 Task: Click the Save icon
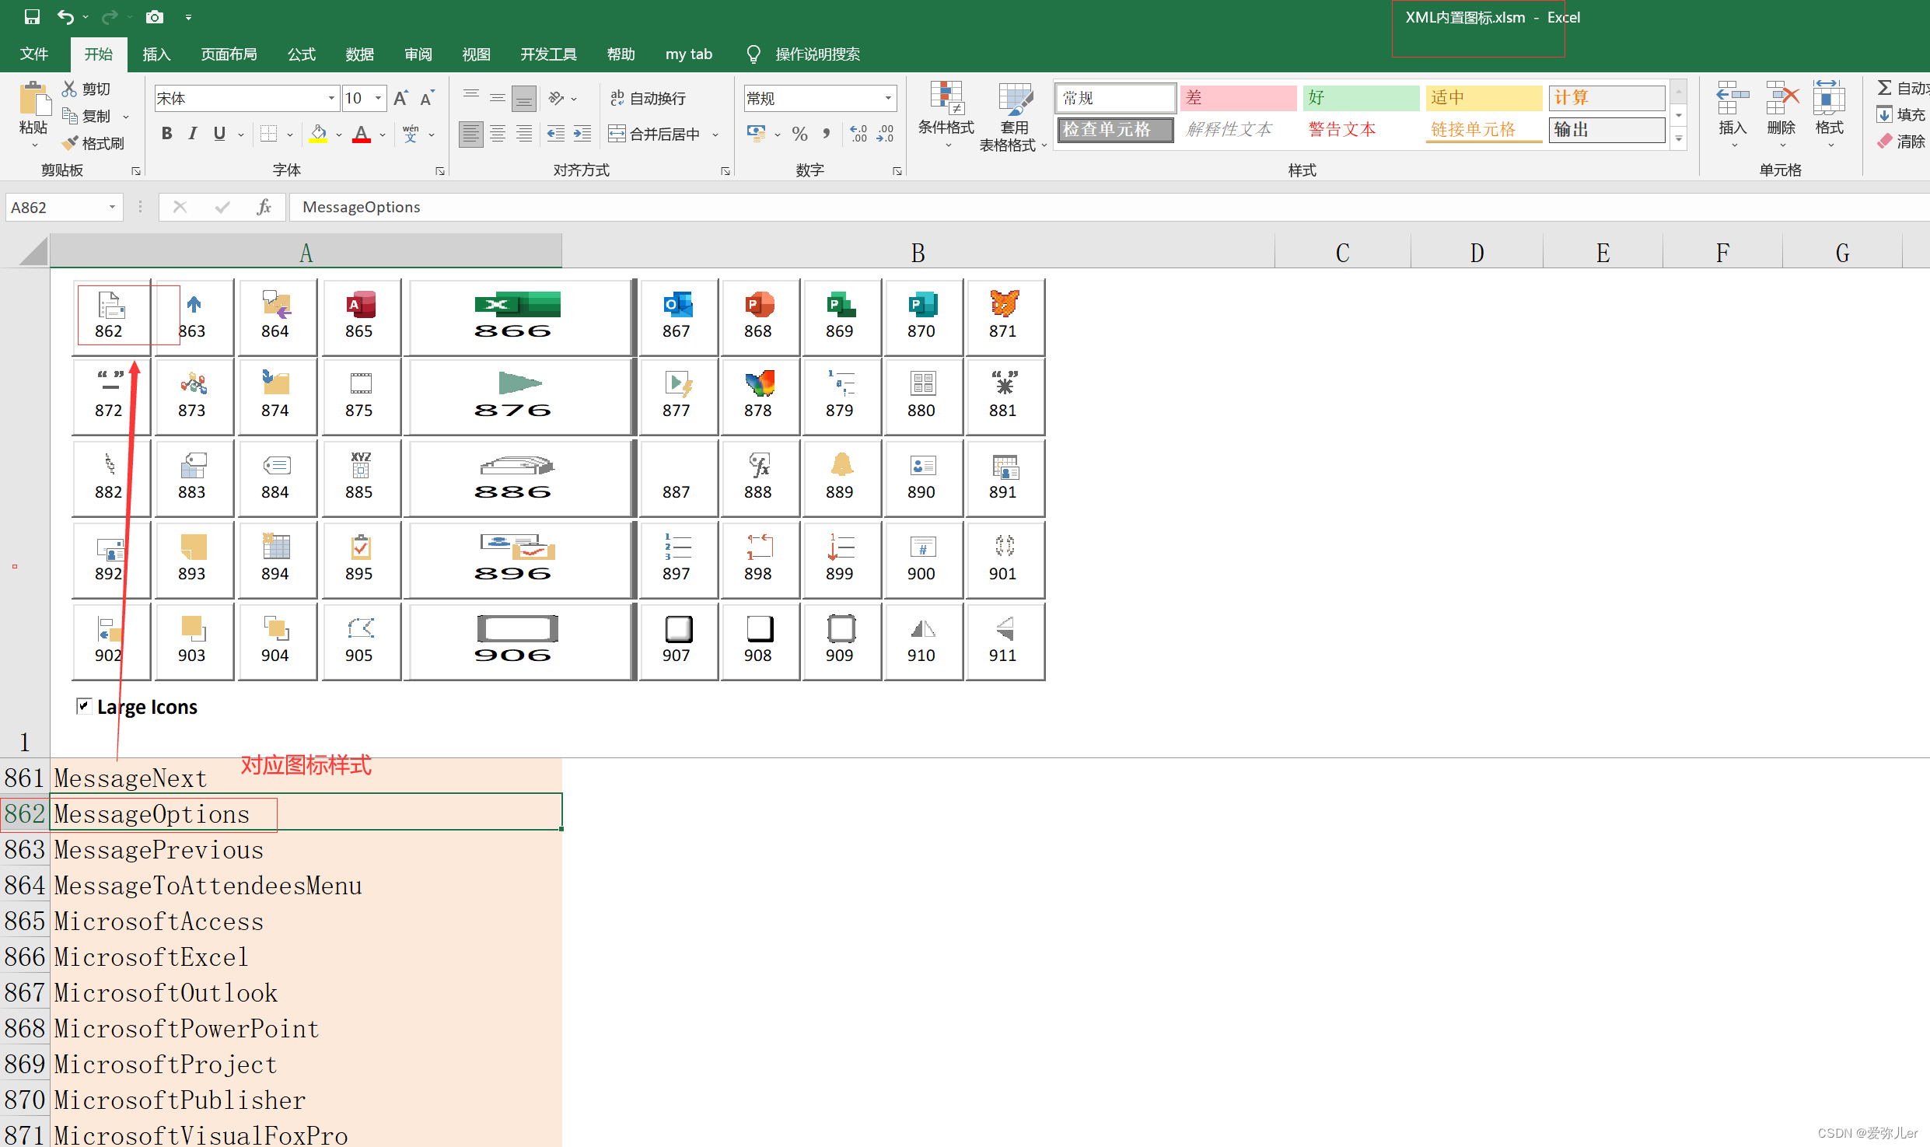32,16
